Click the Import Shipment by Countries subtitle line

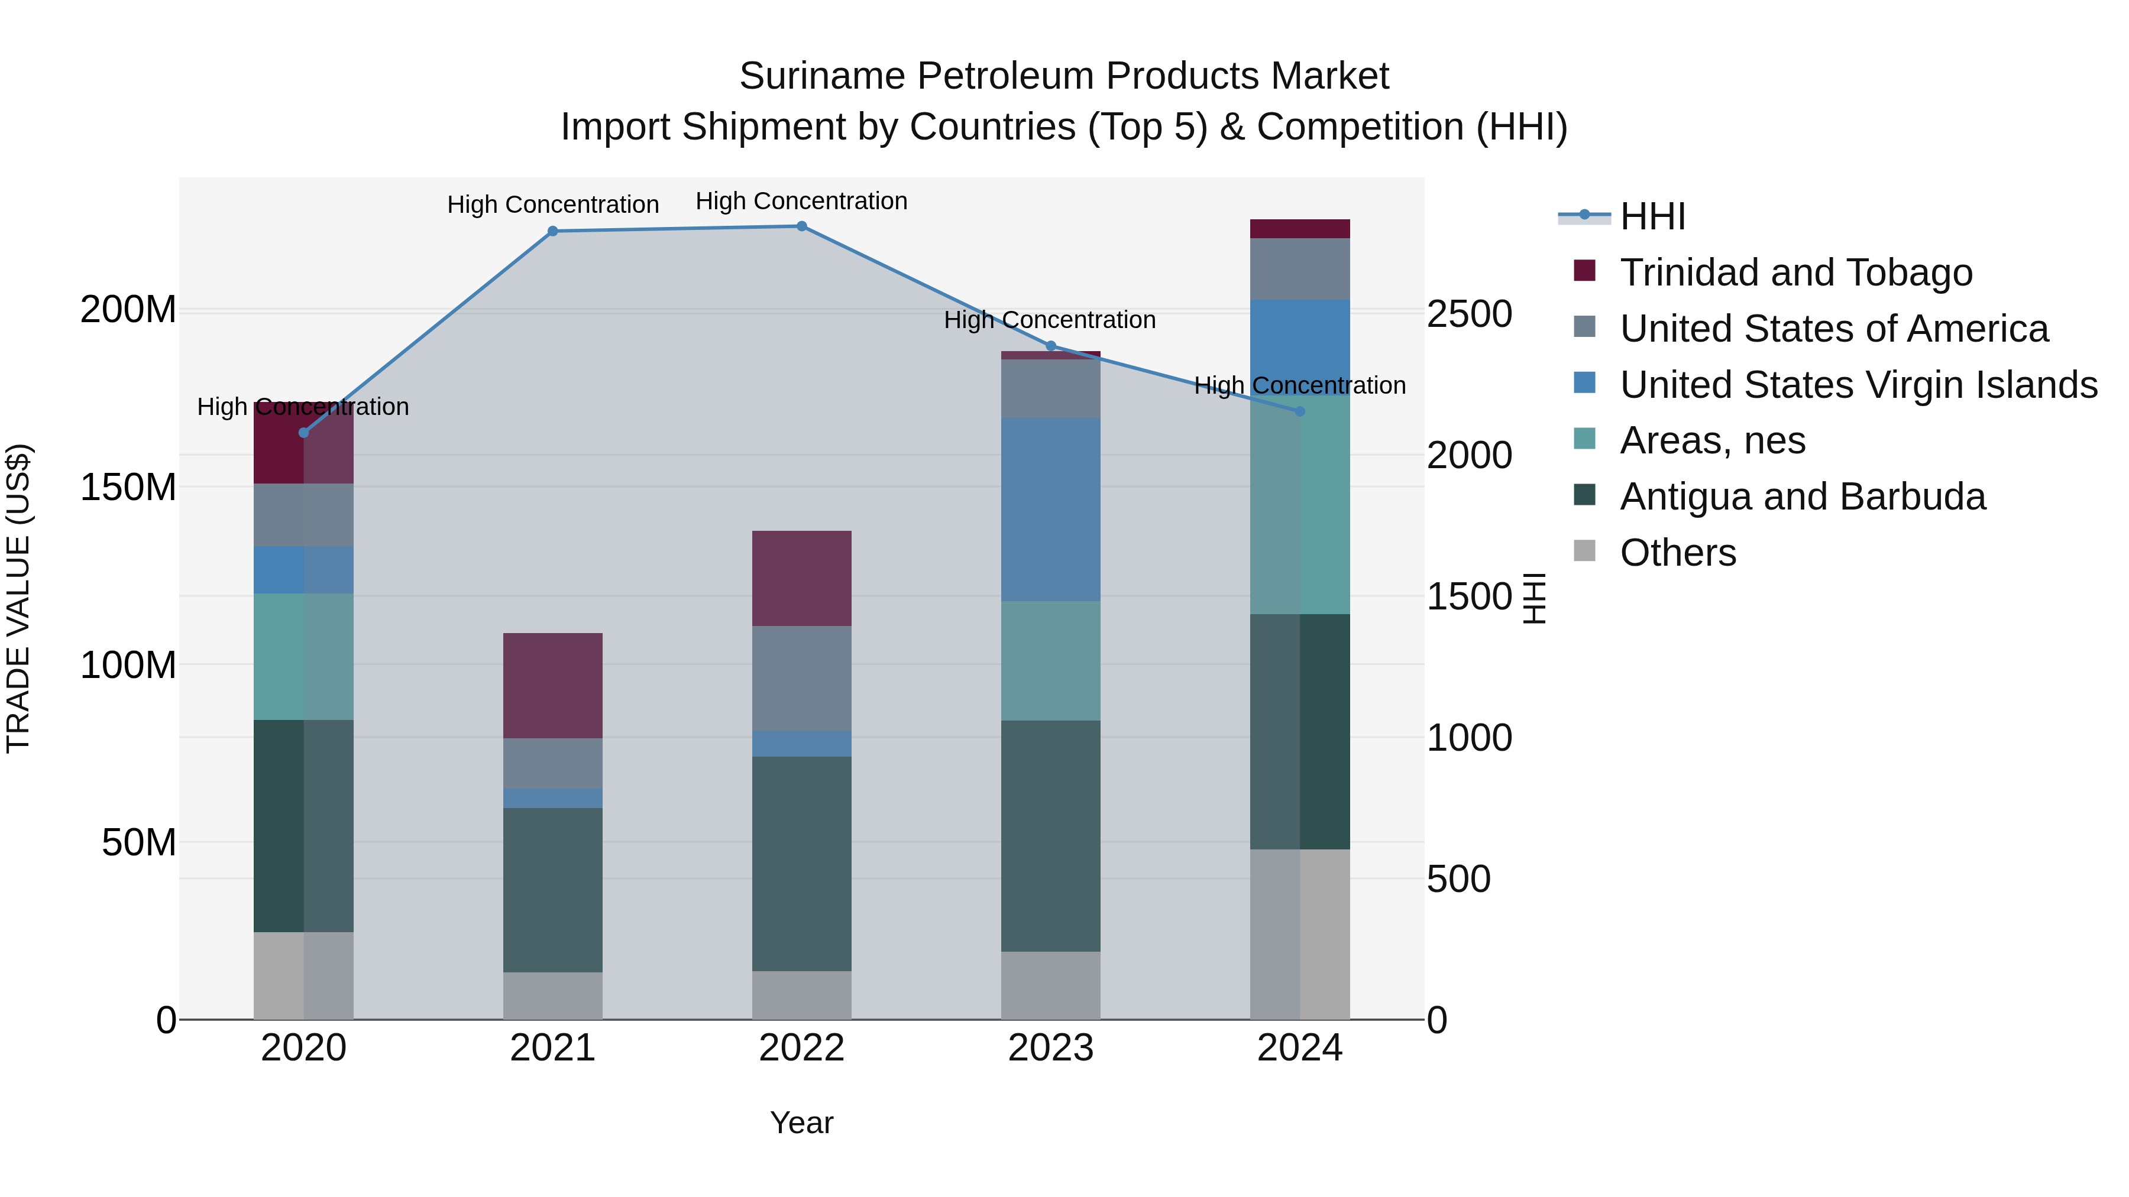point(1064,127)
